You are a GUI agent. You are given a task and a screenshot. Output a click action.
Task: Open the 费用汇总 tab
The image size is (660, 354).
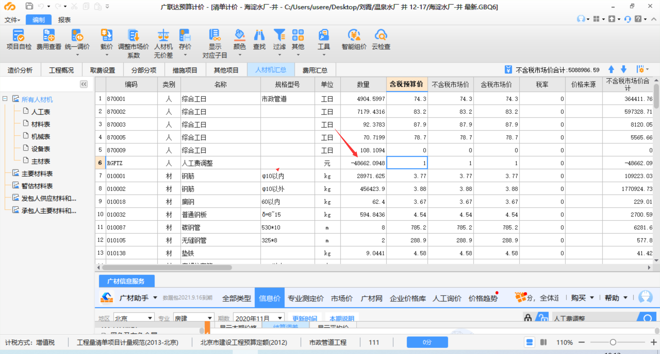click(x=315, y=70)
